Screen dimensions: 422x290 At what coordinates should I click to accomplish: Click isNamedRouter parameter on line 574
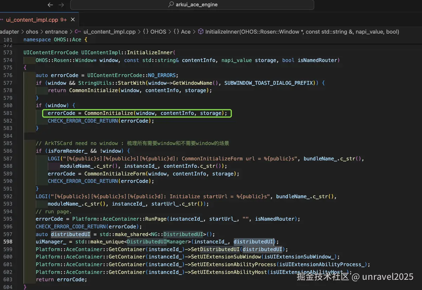tap(317, 60)
